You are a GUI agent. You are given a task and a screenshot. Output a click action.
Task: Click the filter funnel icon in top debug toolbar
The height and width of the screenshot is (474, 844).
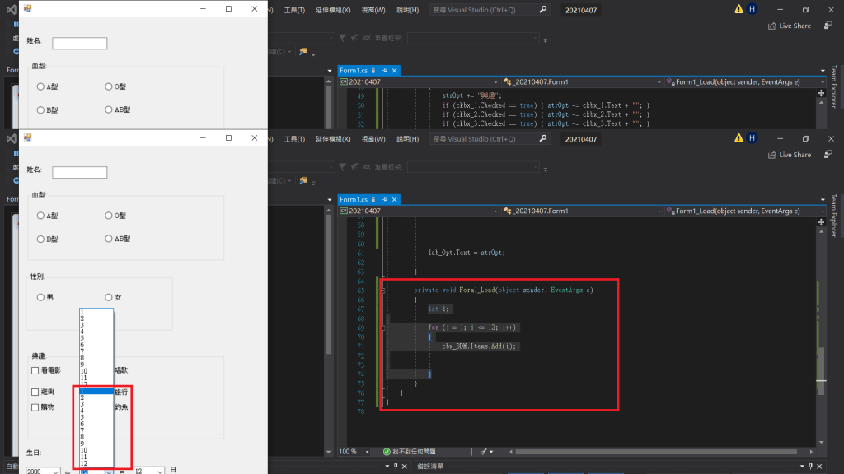[x=342, y=38]
